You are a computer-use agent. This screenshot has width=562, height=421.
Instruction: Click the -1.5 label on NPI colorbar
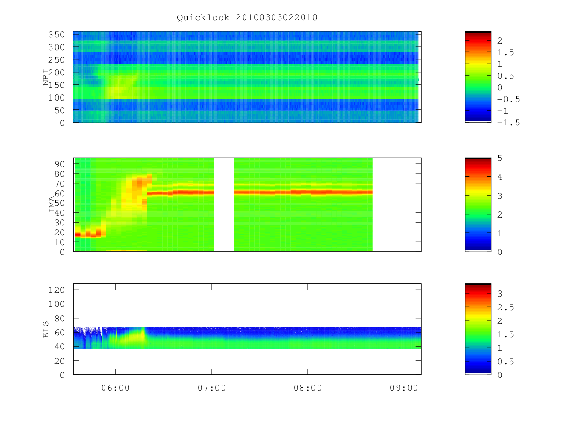(509, 123)
